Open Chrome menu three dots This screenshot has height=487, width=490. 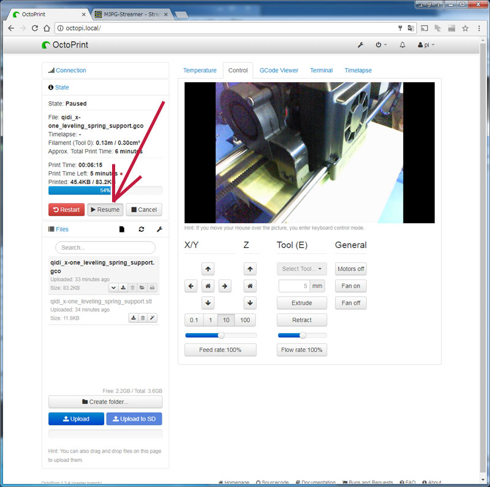pos(479,28)
